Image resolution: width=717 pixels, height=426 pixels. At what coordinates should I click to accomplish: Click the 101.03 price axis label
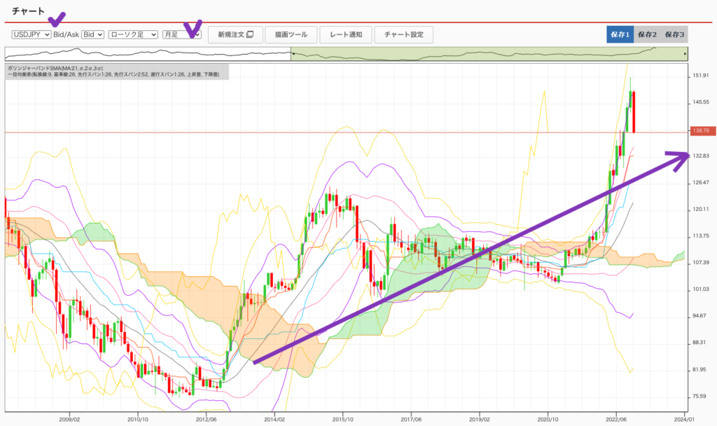coord(700,289)
